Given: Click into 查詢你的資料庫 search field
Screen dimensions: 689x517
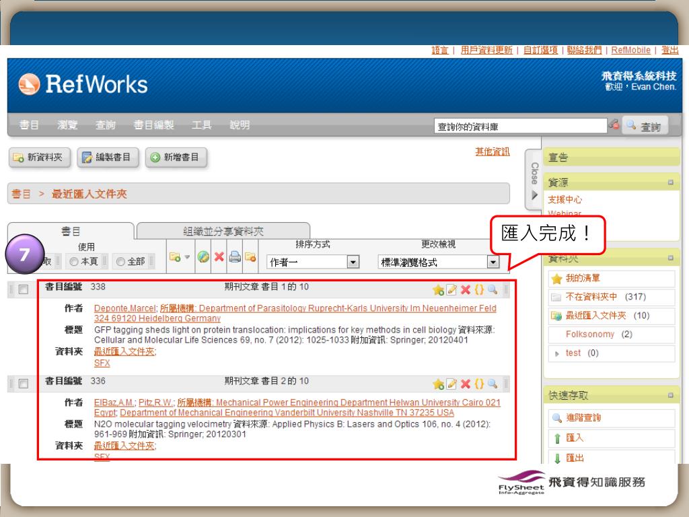Looking at the screenshot, I should click(x=520, y=126).
